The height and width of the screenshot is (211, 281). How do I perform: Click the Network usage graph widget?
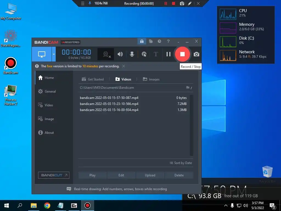click(228, 55)
